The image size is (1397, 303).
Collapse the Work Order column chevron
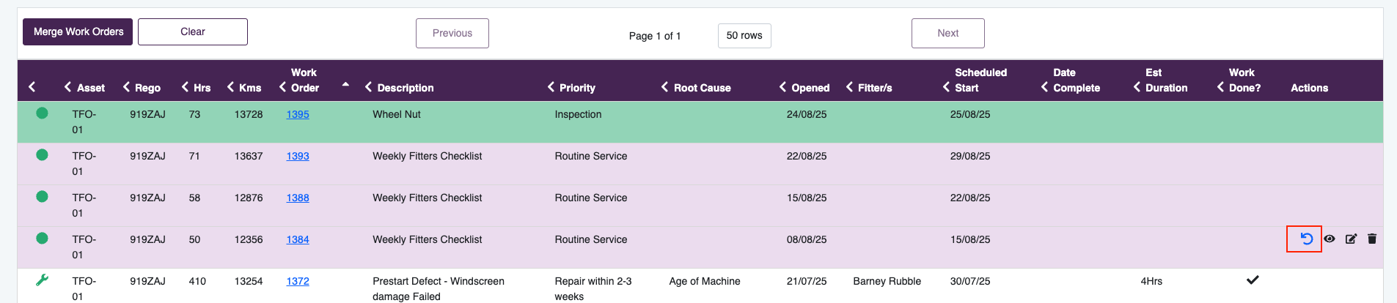coord(282,87)
